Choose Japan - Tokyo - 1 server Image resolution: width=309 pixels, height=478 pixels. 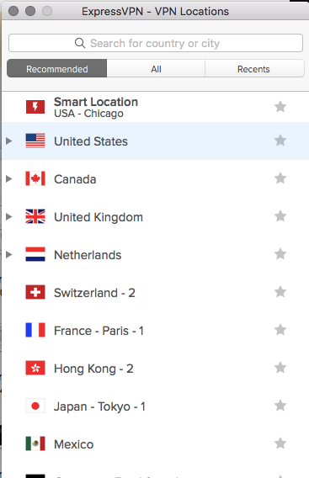(x=156, y=406)
